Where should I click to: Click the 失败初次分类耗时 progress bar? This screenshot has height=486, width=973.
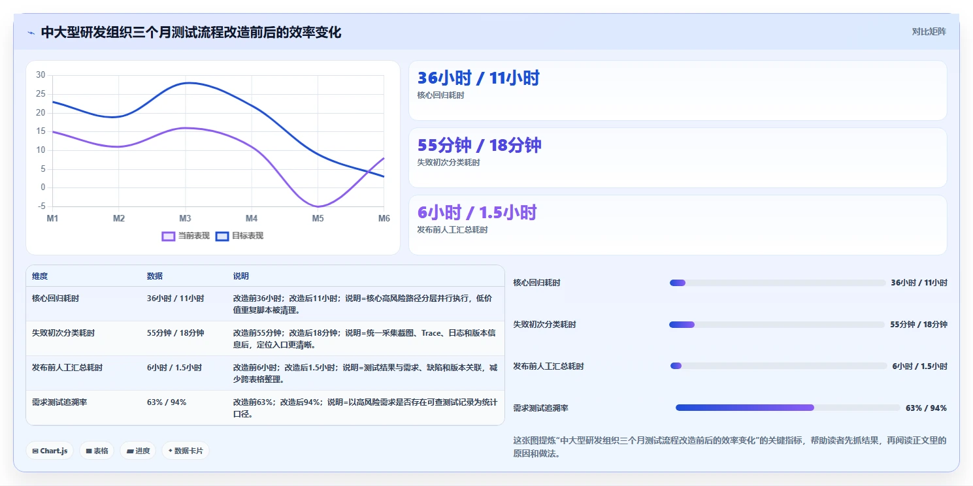[777, 325]
